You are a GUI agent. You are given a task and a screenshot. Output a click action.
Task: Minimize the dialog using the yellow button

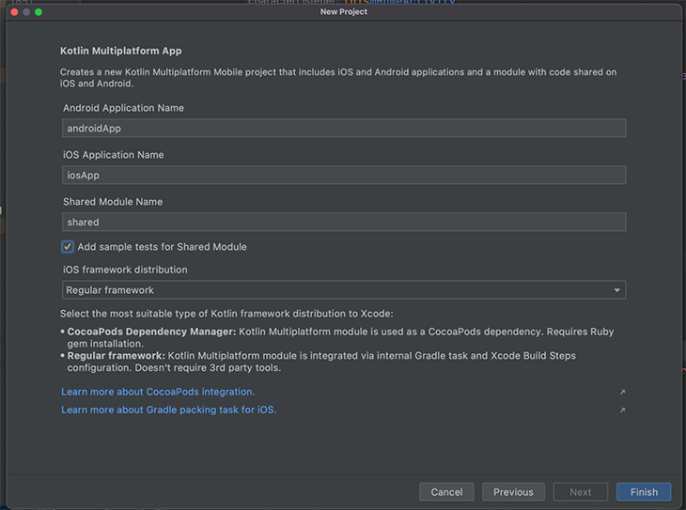coord(26,12)
